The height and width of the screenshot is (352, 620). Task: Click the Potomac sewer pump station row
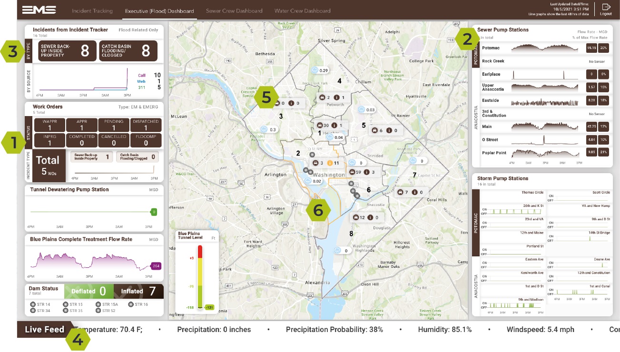coord(545,48)
